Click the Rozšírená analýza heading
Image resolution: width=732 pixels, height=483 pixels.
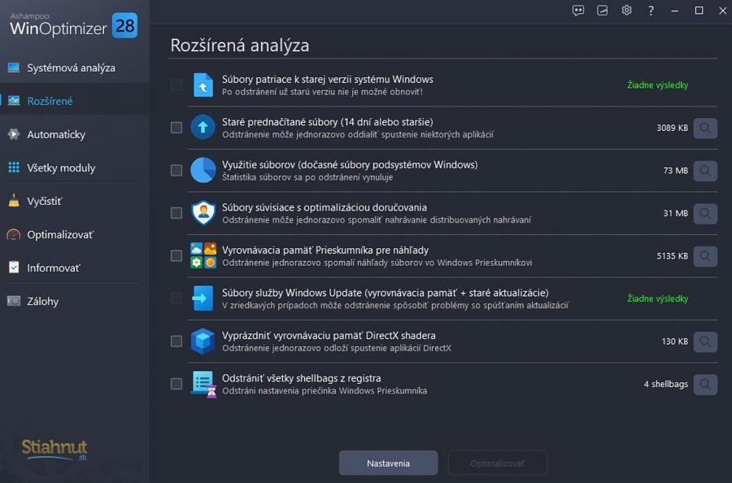point(239,46)
